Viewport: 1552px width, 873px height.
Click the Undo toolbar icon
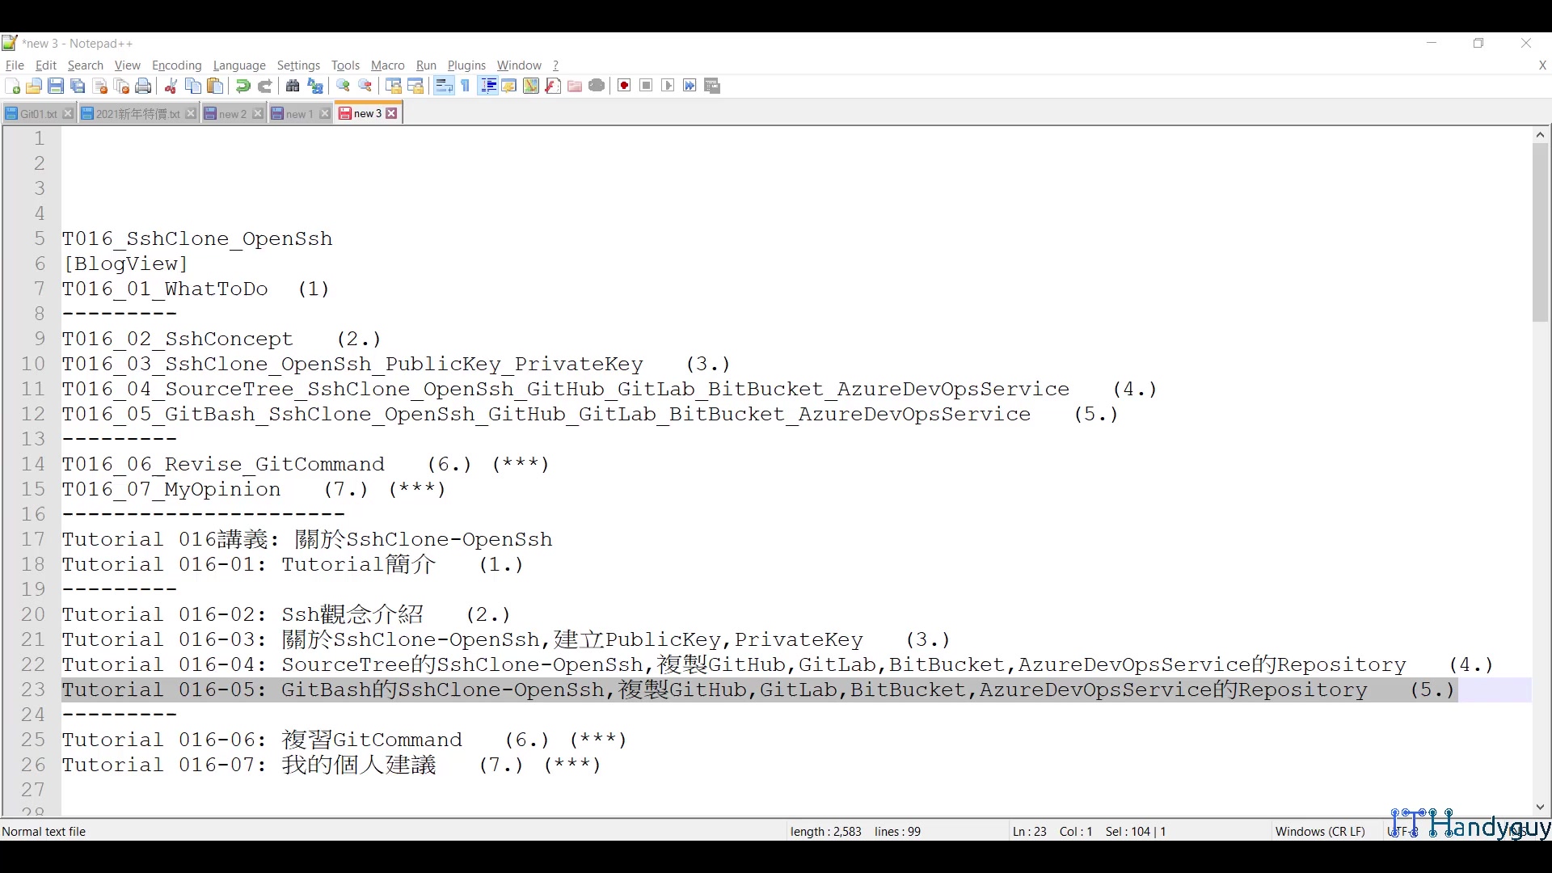click(244, 86)
